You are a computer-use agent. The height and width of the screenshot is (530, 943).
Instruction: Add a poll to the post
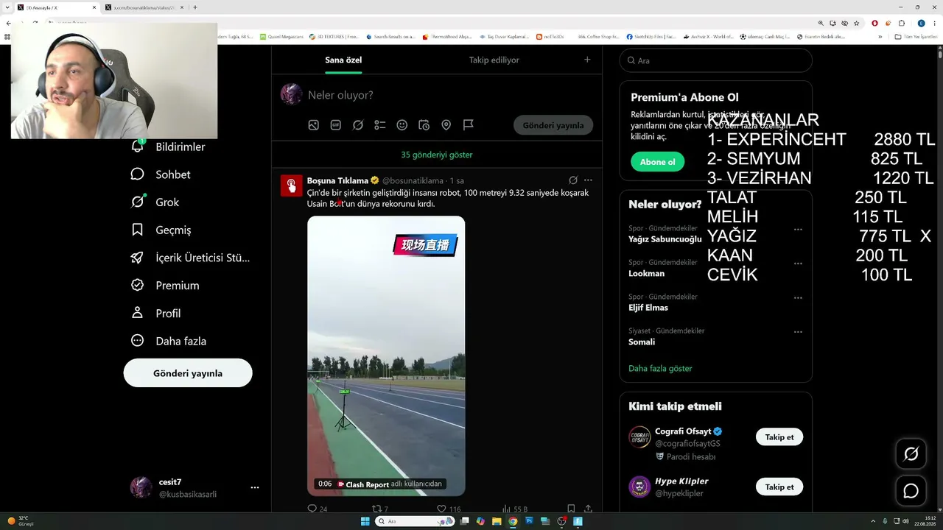(x=380, y=125)
